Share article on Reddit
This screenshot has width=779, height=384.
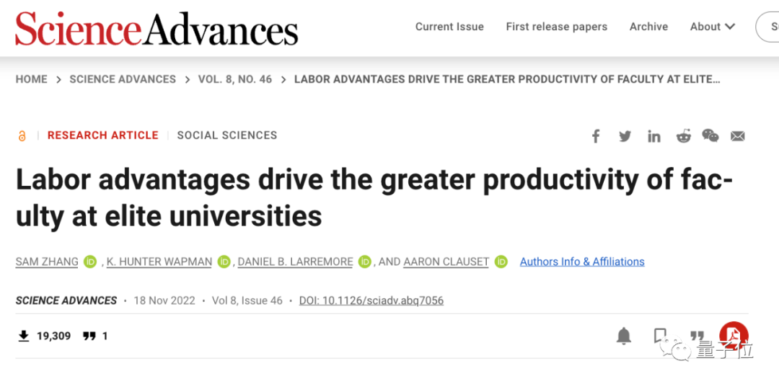[684, 136]
